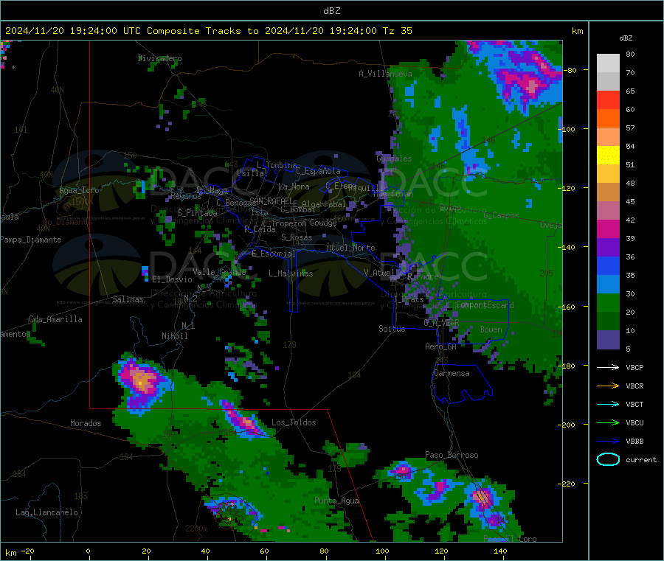Select the light gray 70 dBZ swatch
664x561 pixels.
(x=608, y=63)
